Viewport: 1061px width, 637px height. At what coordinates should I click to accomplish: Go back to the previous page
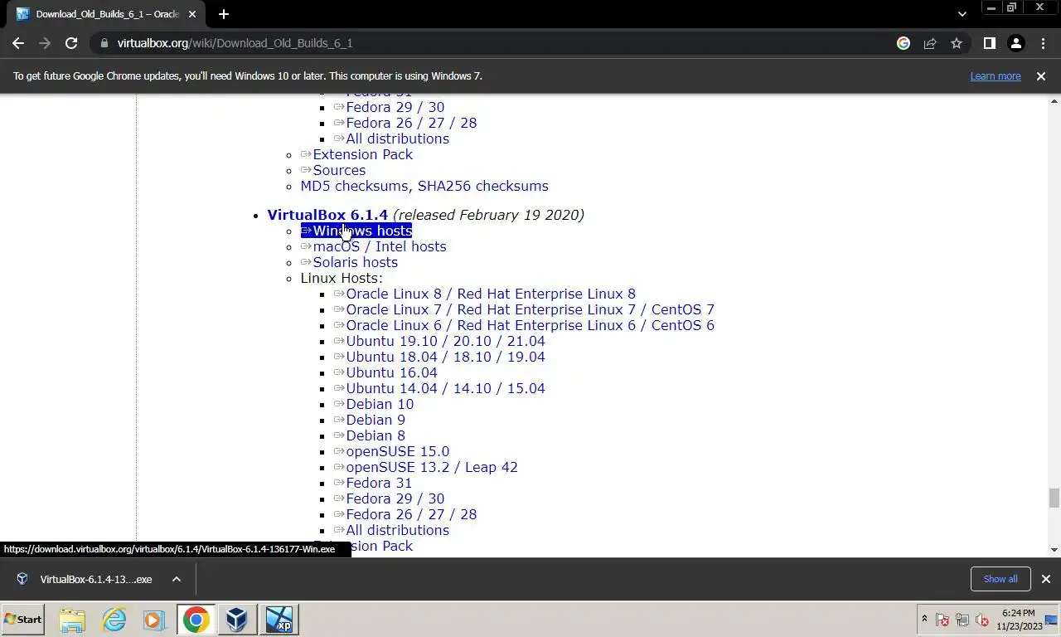18,43
